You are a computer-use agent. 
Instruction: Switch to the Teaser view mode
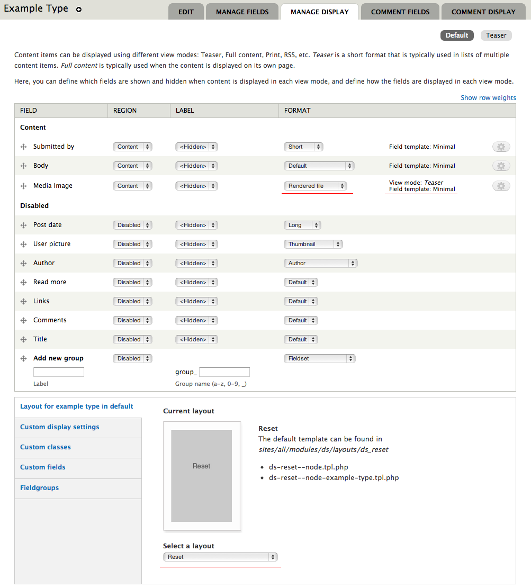point(496,35)
